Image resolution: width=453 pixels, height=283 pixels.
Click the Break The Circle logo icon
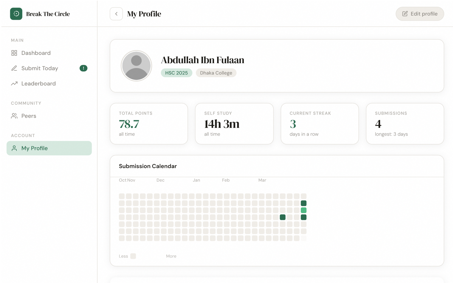(x=16, y=14)
